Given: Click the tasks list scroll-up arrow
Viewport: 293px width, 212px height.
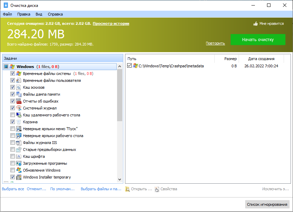Looking at the screenshot, I should click(119, 67).
